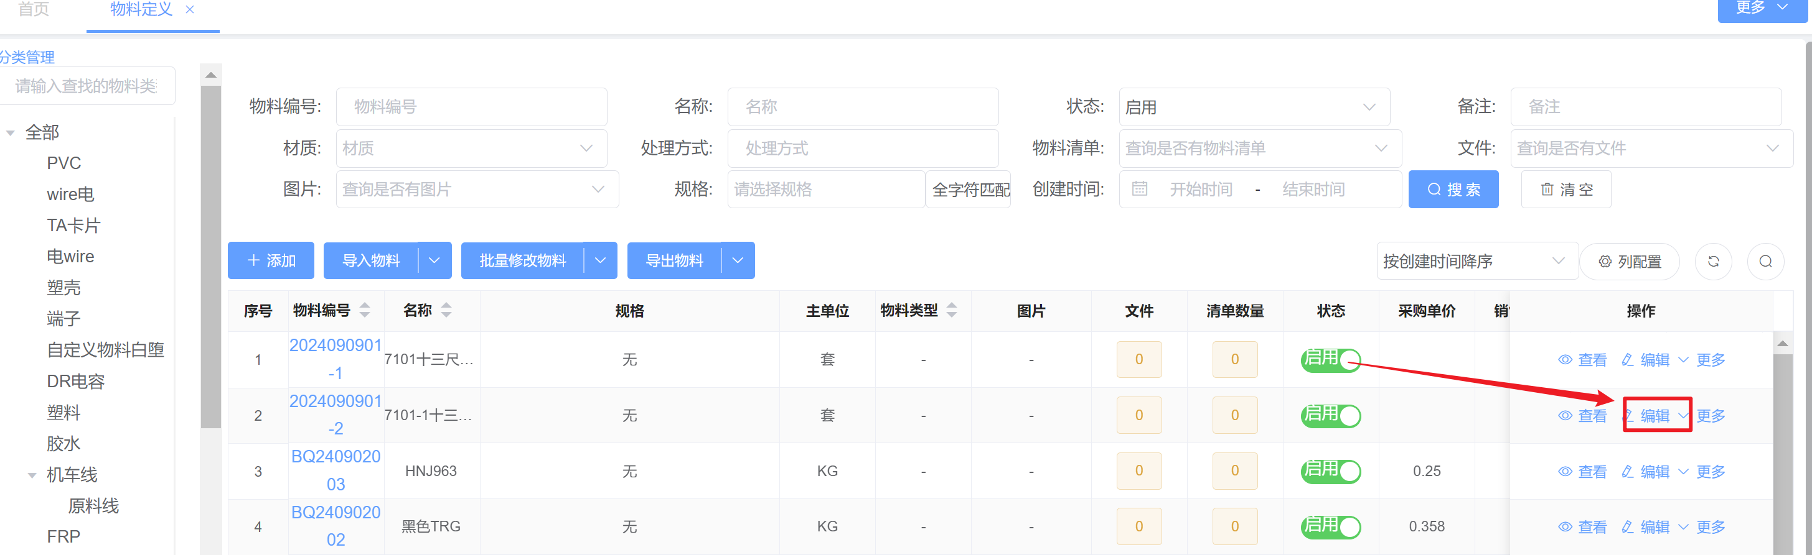1812x555 pixels.
Task: Click 名称 input field
Action: click(863, 107)
